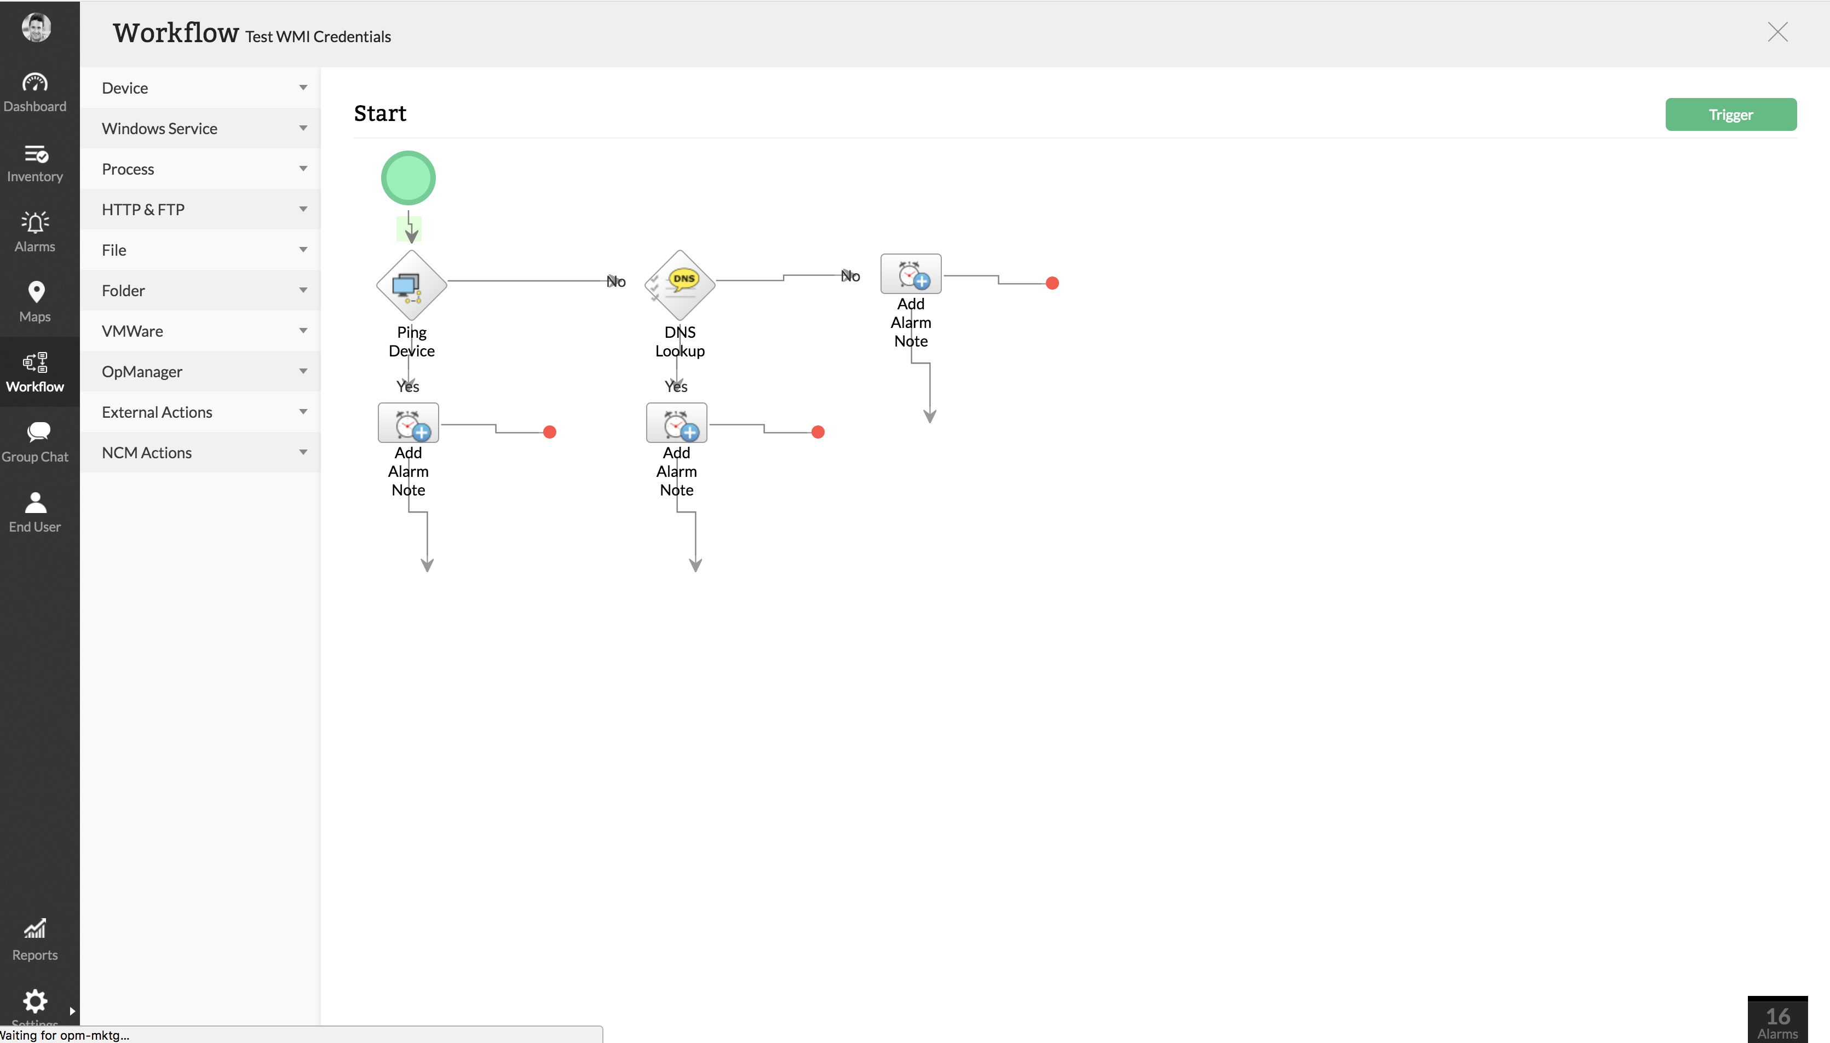Viewport: 1830px width, 1043px height.
Task: Click the user profile avatar
Action: pyautogui.click(x=36, y=28)
